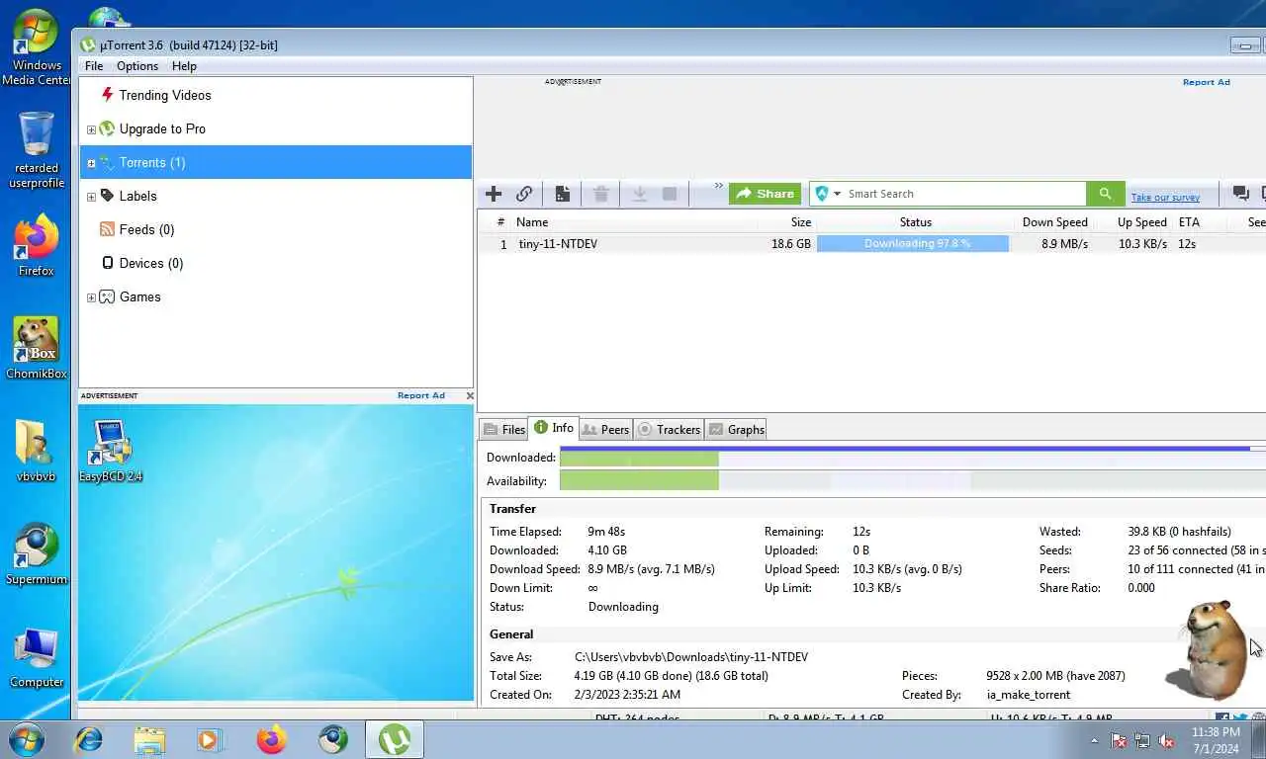This screenshot has width=1266, height=759.
Task: Click the Report Ad link above toolbar
Action: (x=1206, y=82)
